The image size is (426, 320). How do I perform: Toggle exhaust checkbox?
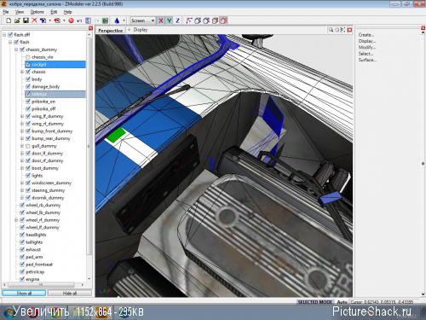click(x=22, y=249)
